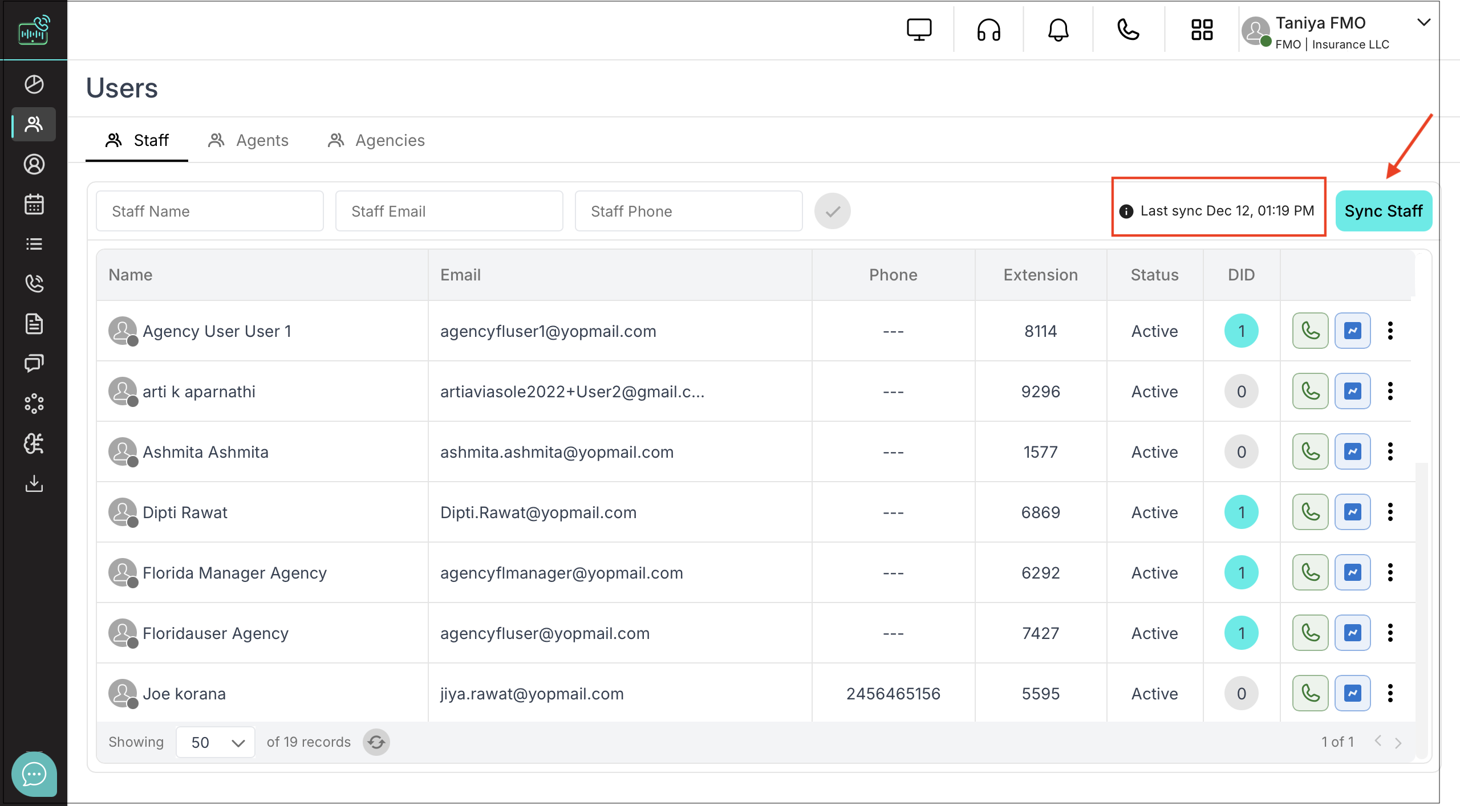Click the refresh records icon

coord(376,742)
